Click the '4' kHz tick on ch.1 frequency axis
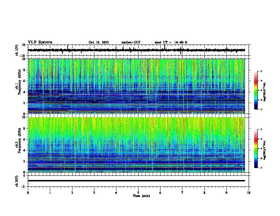280x216 pixels. (x=24, y=92)
